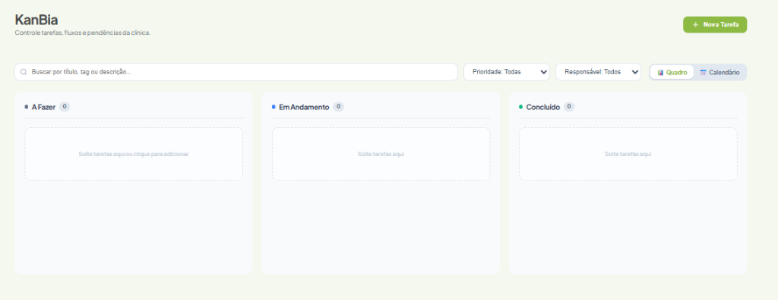Screen dimensions: 778x300
Task: Click the Concluído empty drop zone
Action: point(628,154)
